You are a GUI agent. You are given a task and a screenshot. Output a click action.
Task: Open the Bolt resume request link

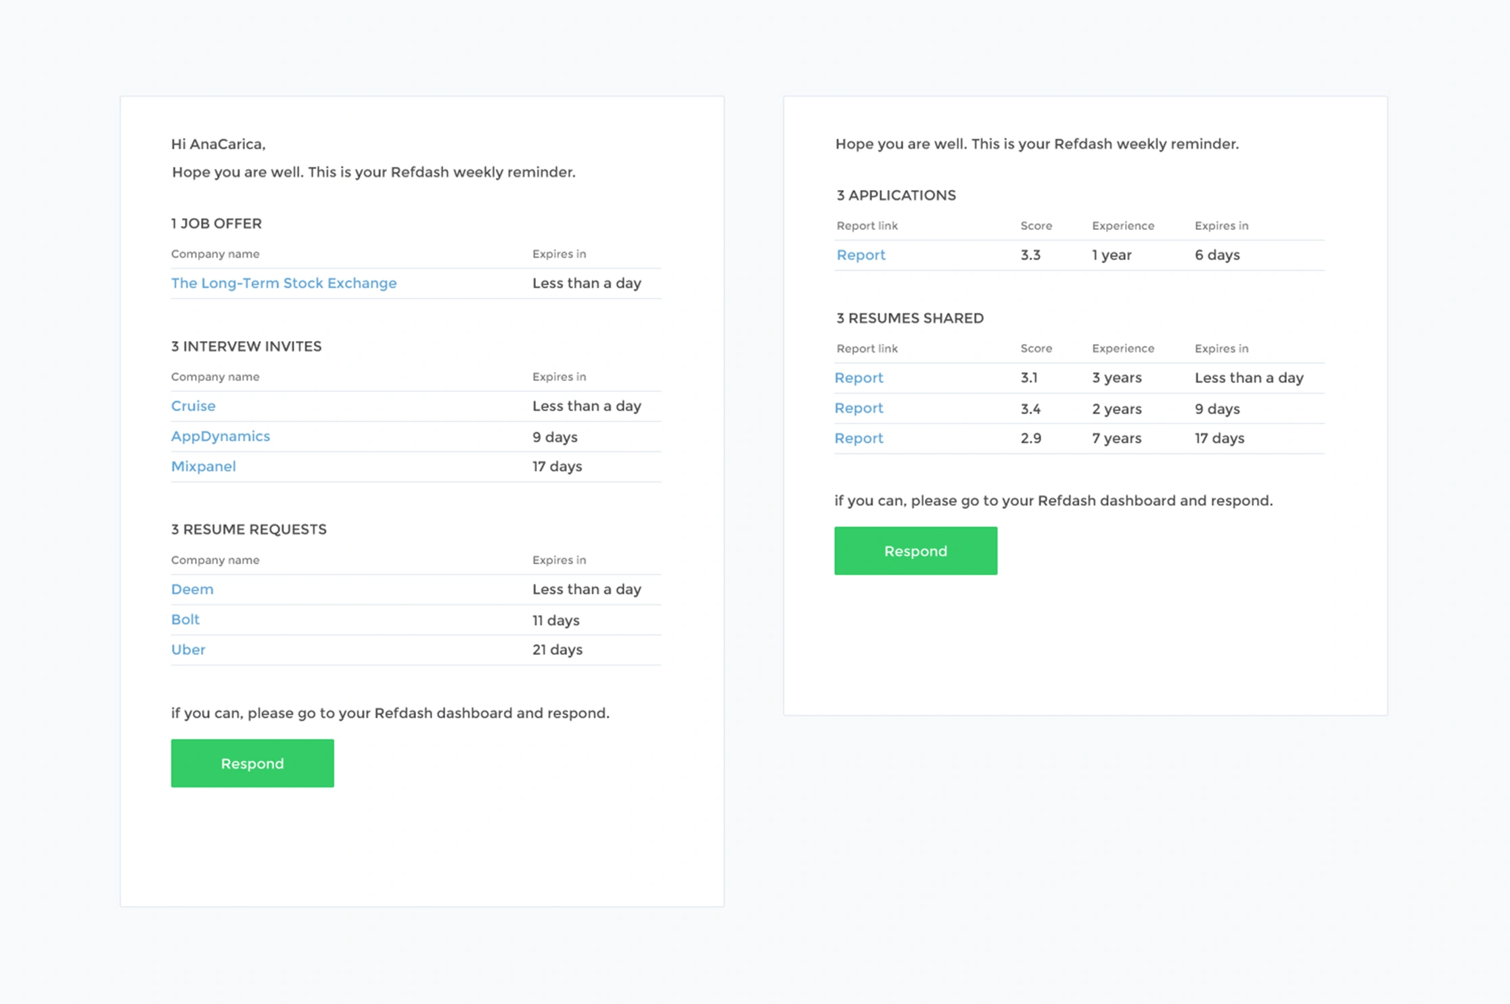point(185,620)
